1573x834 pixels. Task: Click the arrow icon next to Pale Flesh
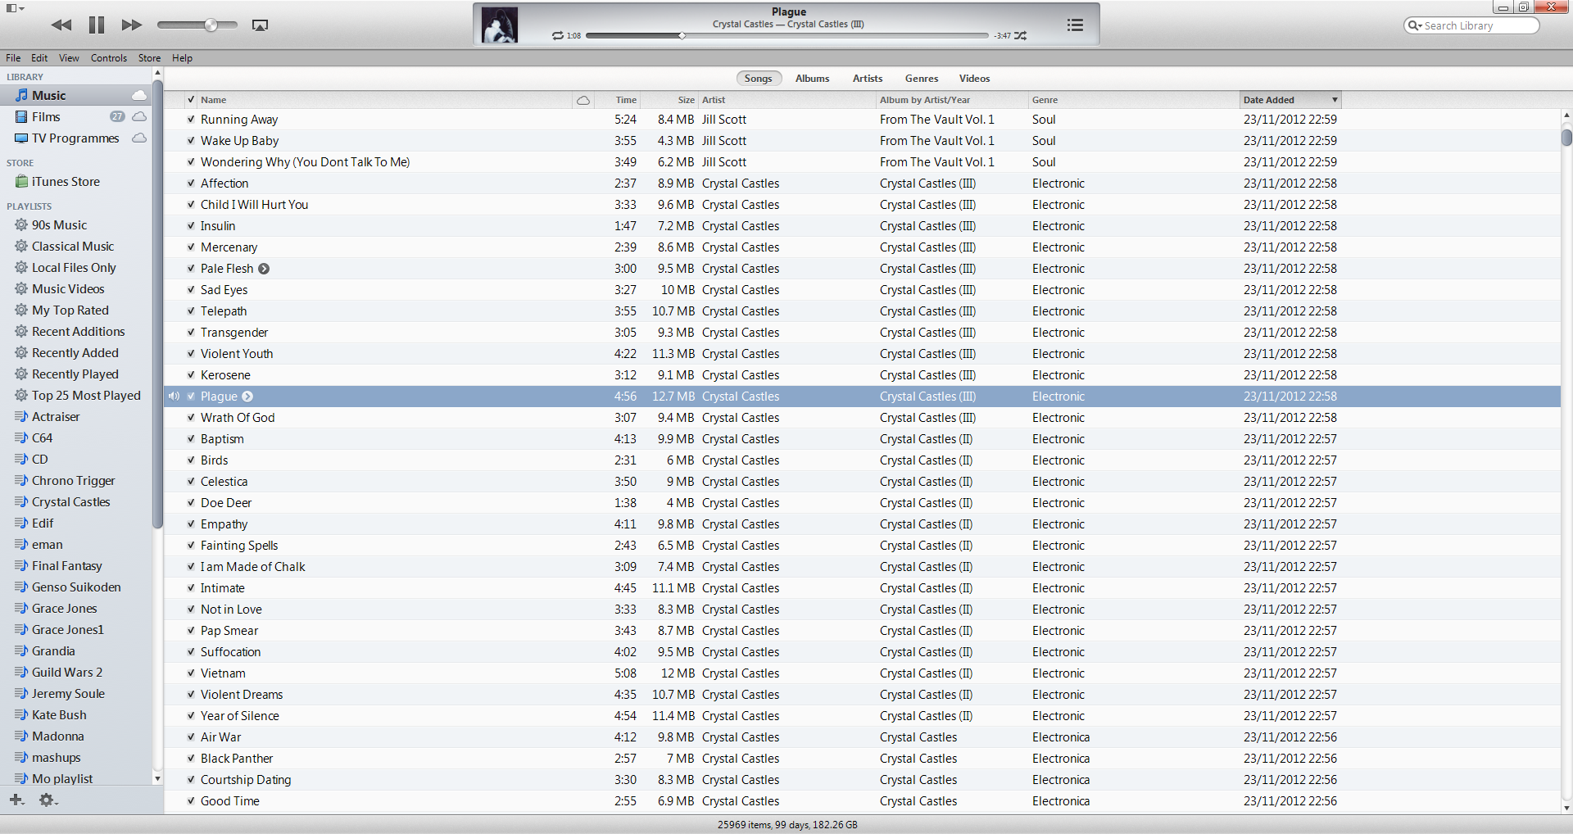point(264,269)
